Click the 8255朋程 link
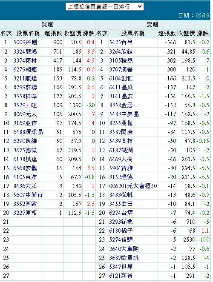213x282 pixels. click(x=121, y=123)
